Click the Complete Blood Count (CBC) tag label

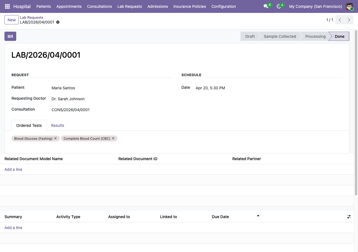pos(87,139)
